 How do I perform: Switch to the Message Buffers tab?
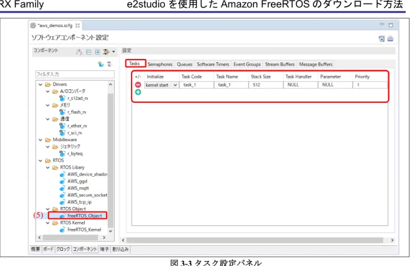coord(315,64)
